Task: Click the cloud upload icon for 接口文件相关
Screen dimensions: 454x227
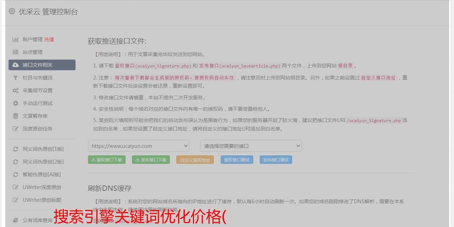Action: (x=16, y=65)
